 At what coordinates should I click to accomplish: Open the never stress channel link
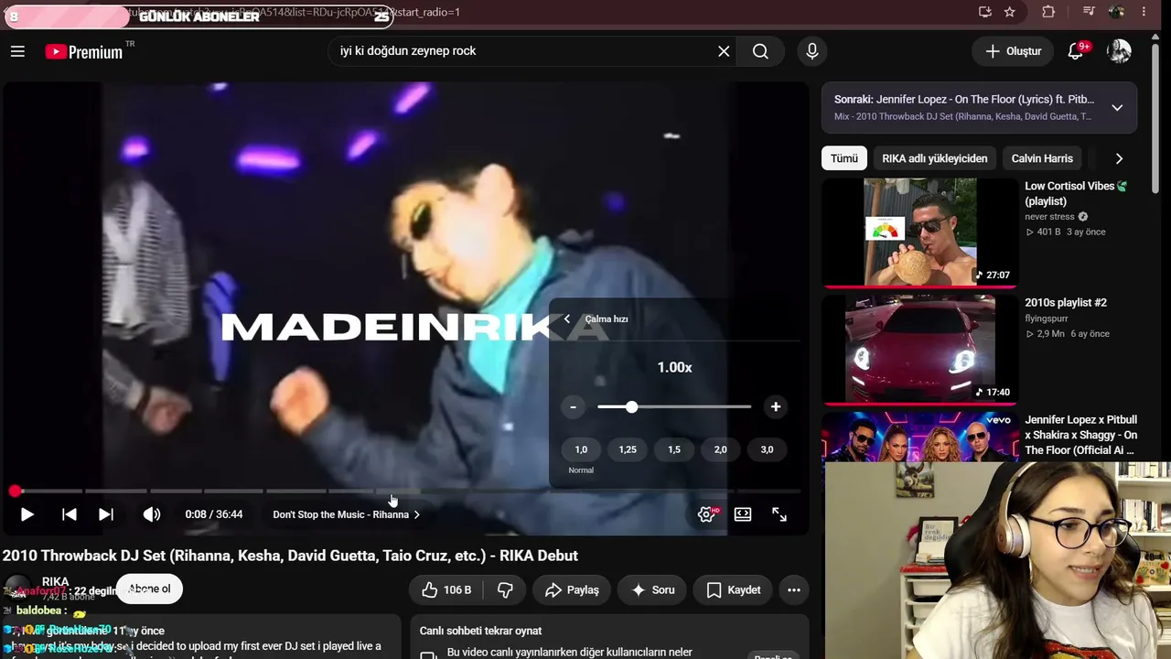1049,217
